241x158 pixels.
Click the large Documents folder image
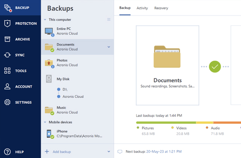point(167,56)
